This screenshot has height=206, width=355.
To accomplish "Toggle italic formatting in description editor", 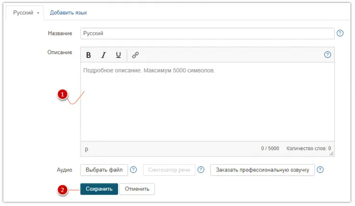I will [x=103, y=55].
